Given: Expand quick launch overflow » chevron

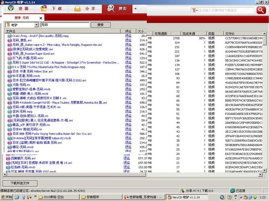Looking at the screenshot, I should 35,196.
